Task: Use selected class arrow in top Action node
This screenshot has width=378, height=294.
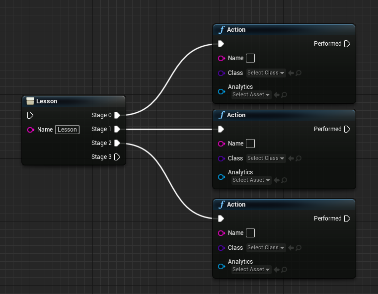Action: click(x=291, y=73)
